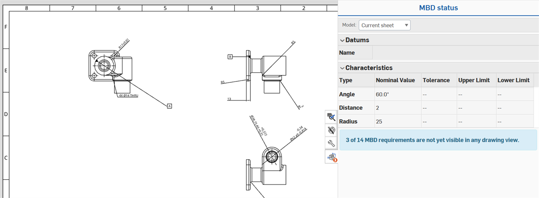Select the Ø62 diameter dimension
Viewport: 539px width, 198px height.
[x=298, y=134]
